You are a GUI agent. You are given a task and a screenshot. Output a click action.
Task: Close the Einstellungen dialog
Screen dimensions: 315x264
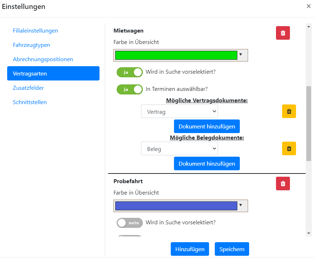(x=309, y=6)
